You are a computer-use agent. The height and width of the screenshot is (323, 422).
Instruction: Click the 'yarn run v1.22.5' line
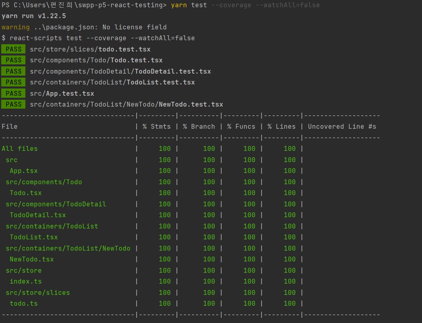point(33,16)
